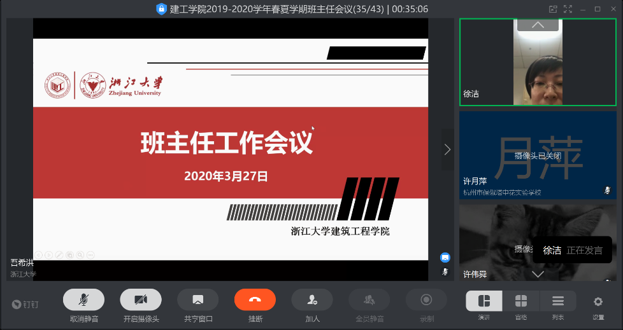Turn on camera with 开启摄像头
Image resolution: width=623 pixels, height=330 pixels.
[x=141, y=299]
